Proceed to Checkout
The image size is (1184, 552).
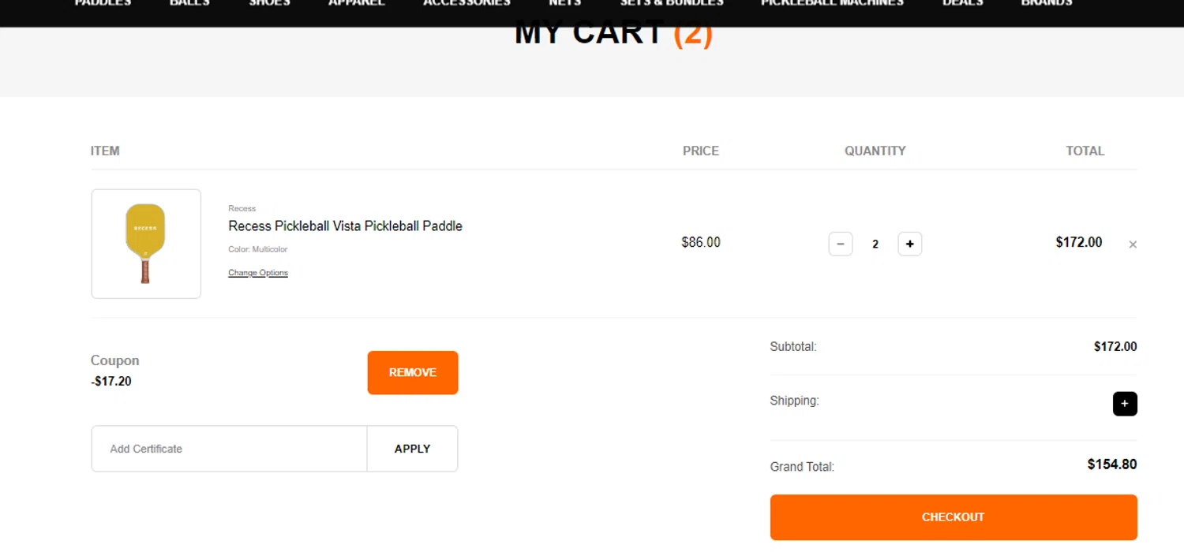[953, 517]
